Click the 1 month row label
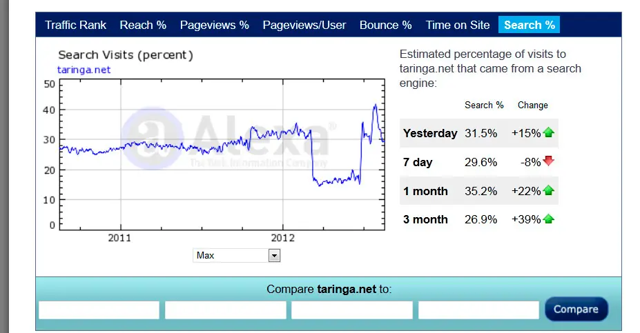 [425, 191]
